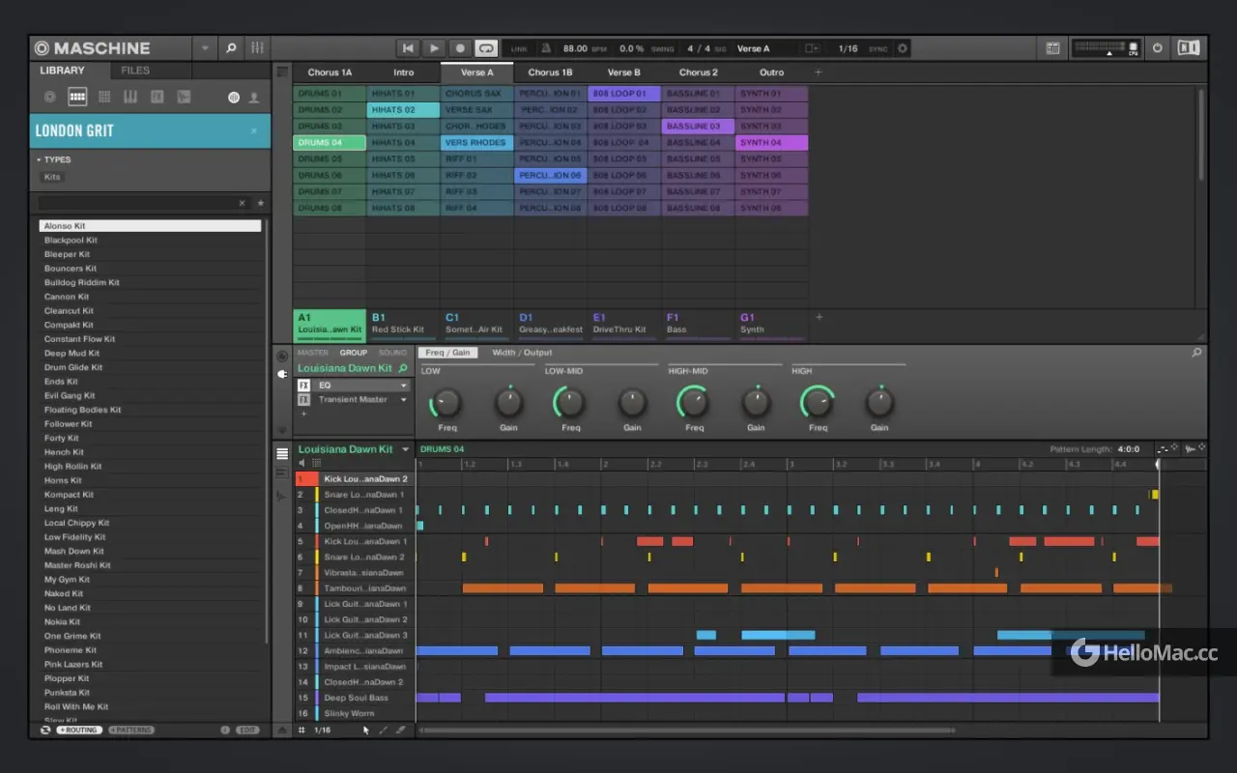Open the Transient Master plug-in dropdown
Image resolution: width=1237 pixels, height=773 pixels.
(x=403, y=400)
